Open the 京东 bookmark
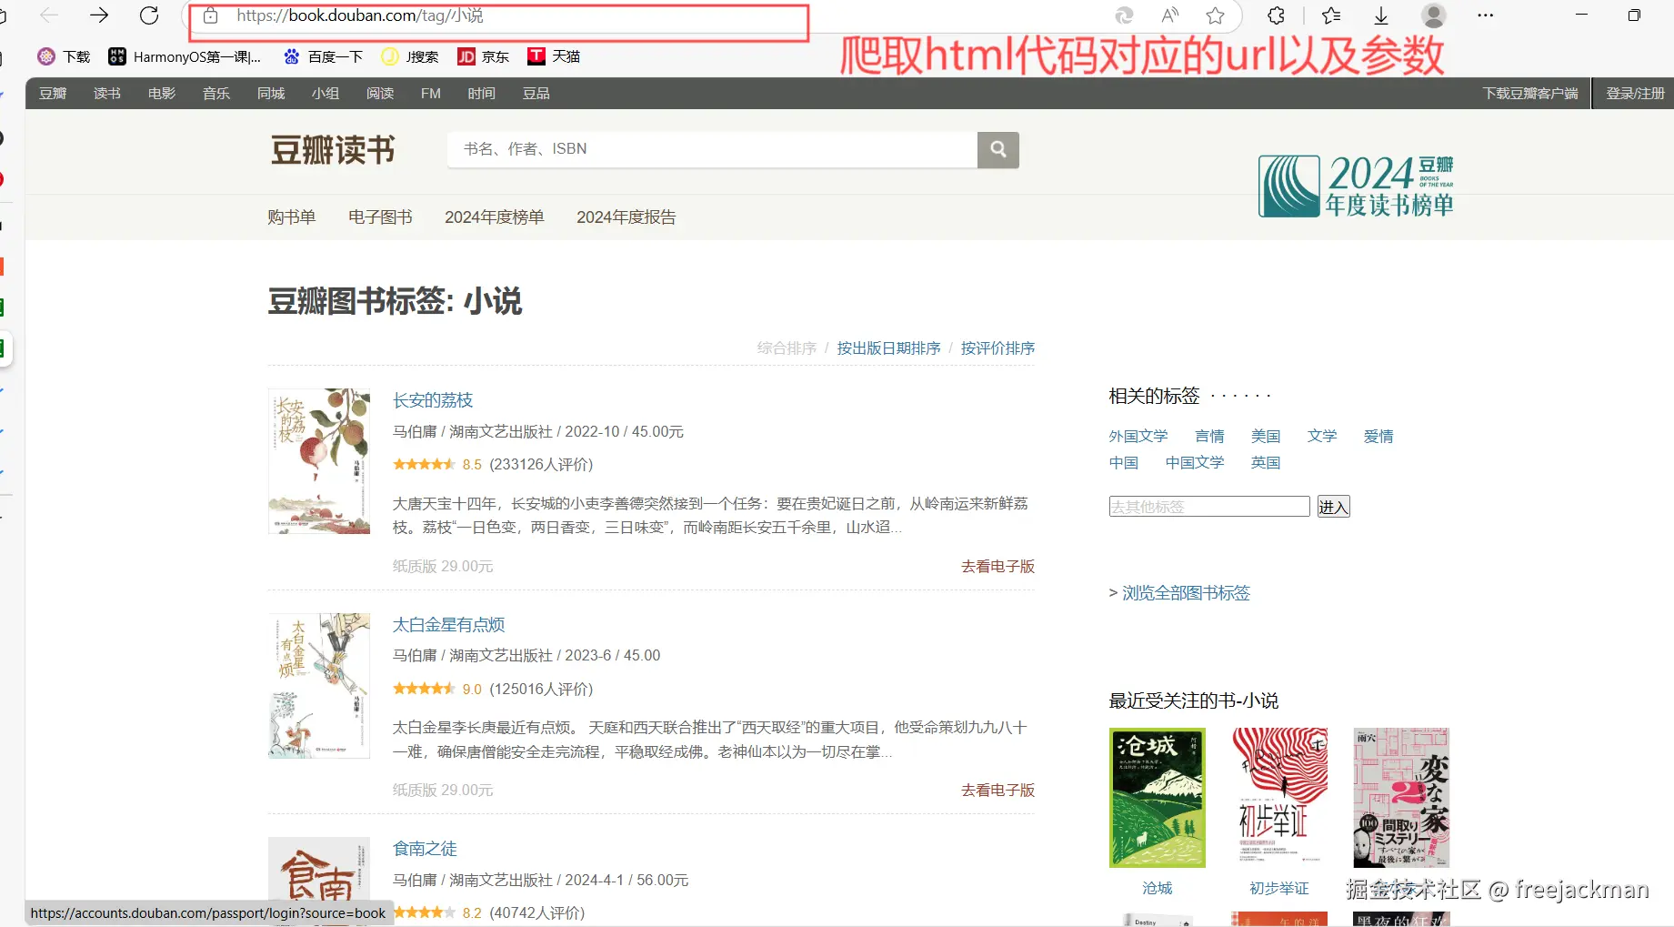Viewport: 1674px width, 927px height. [x=483, y=56]
